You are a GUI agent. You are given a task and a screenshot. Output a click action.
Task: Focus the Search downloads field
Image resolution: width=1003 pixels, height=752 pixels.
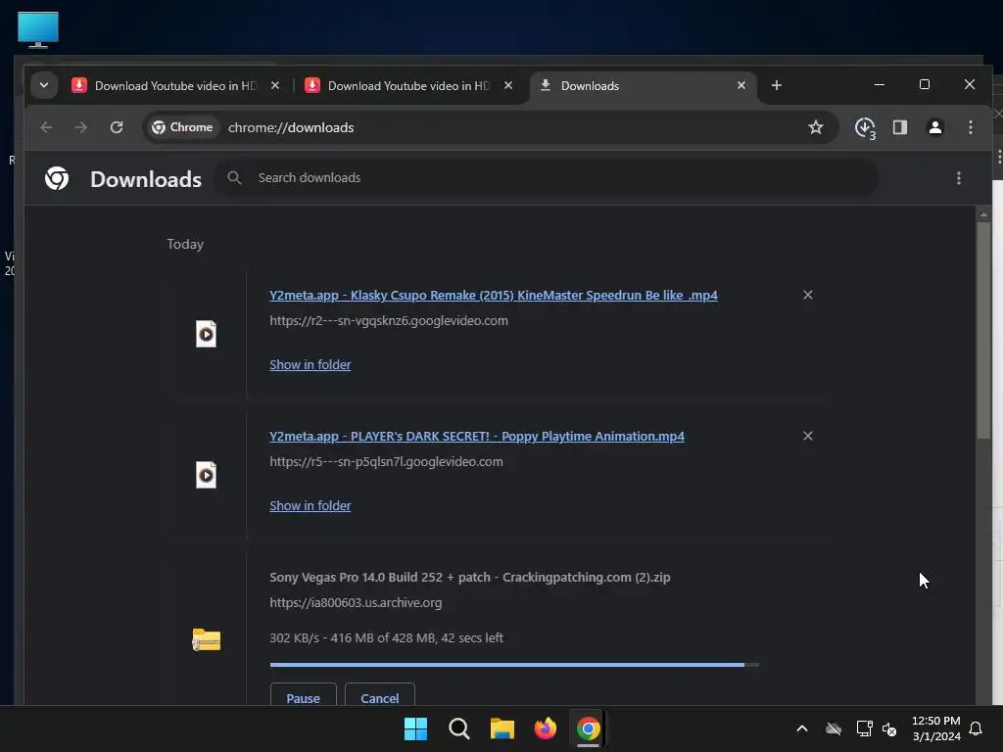547,178
